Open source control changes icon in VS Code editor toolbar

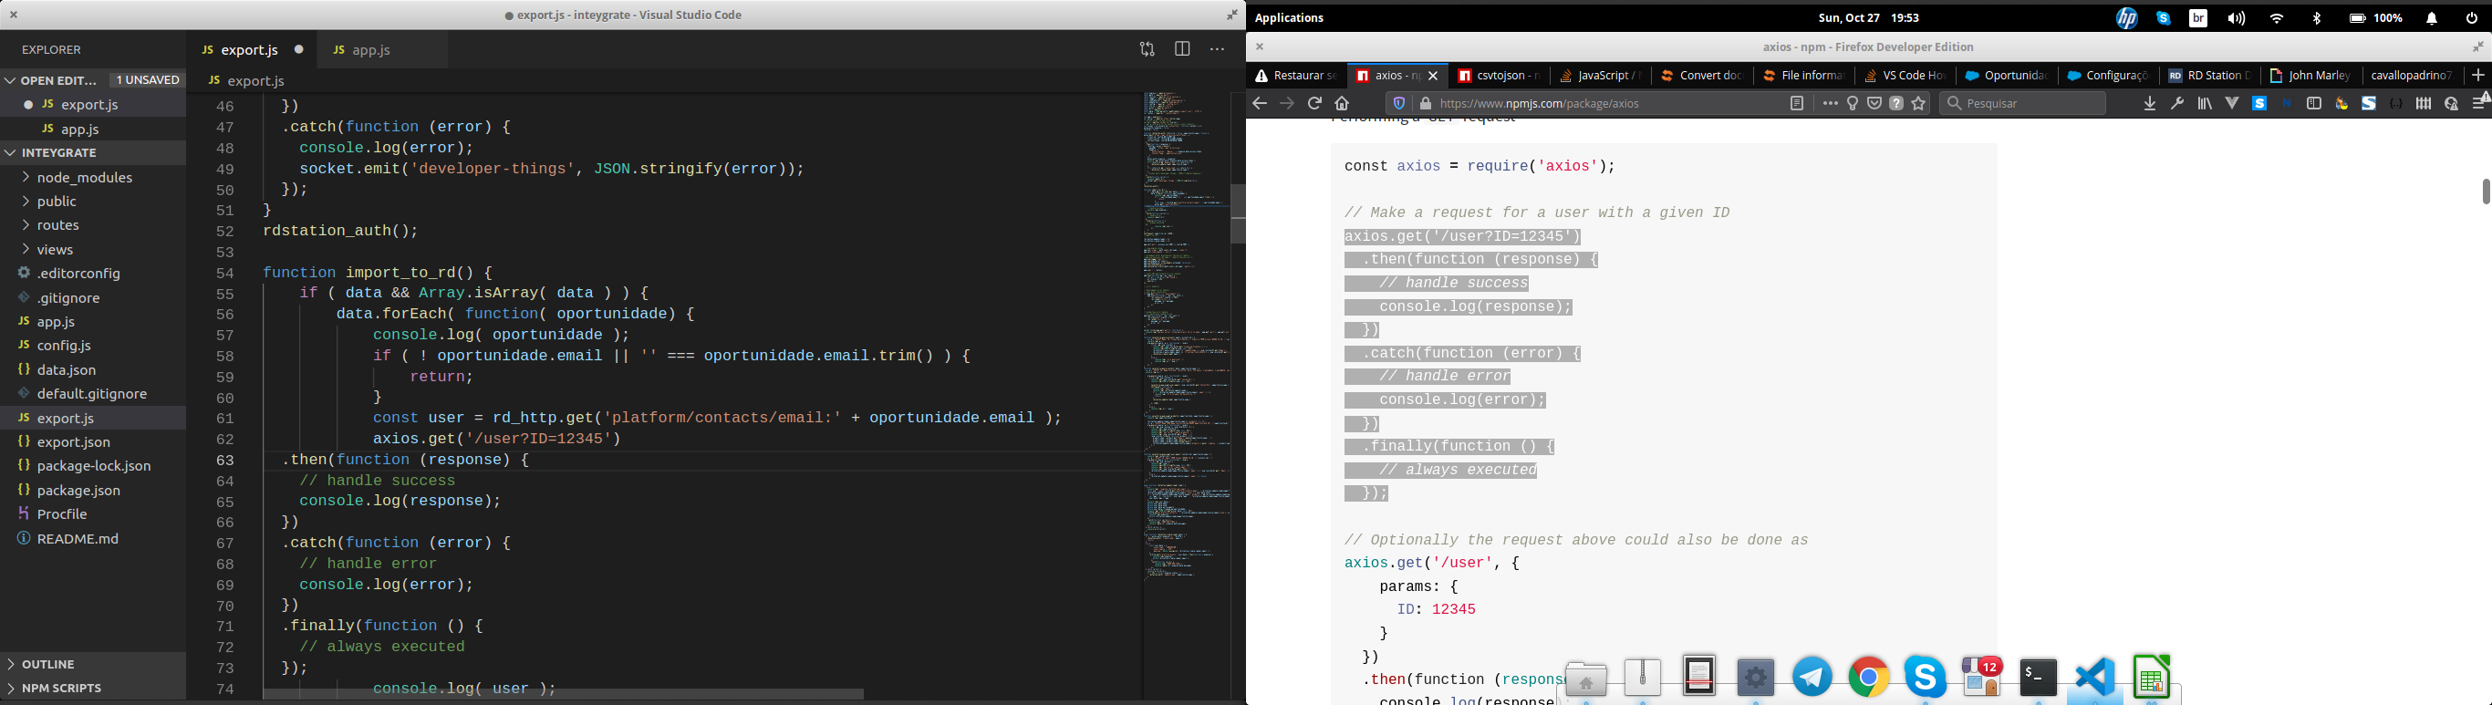(1147, 49)
